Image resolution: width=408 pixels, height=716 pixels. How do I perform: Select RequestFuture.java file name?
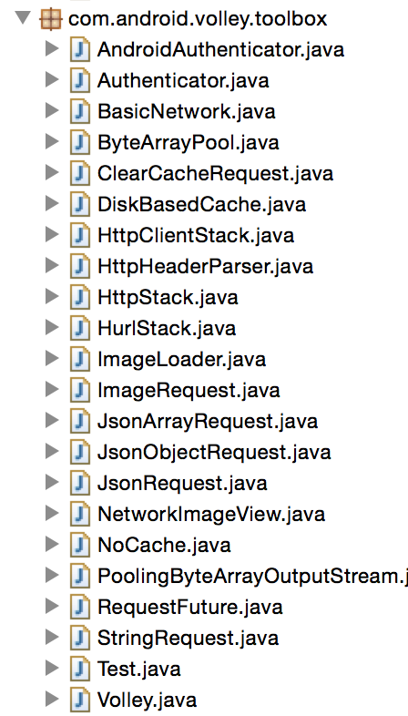point(189,609)
